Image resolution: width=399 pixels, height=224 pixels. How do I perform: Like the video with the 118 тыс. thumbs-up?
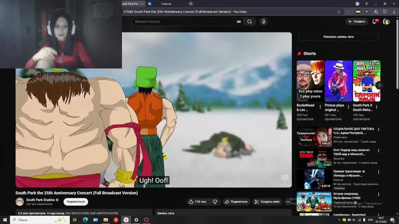tap(198, 202)
